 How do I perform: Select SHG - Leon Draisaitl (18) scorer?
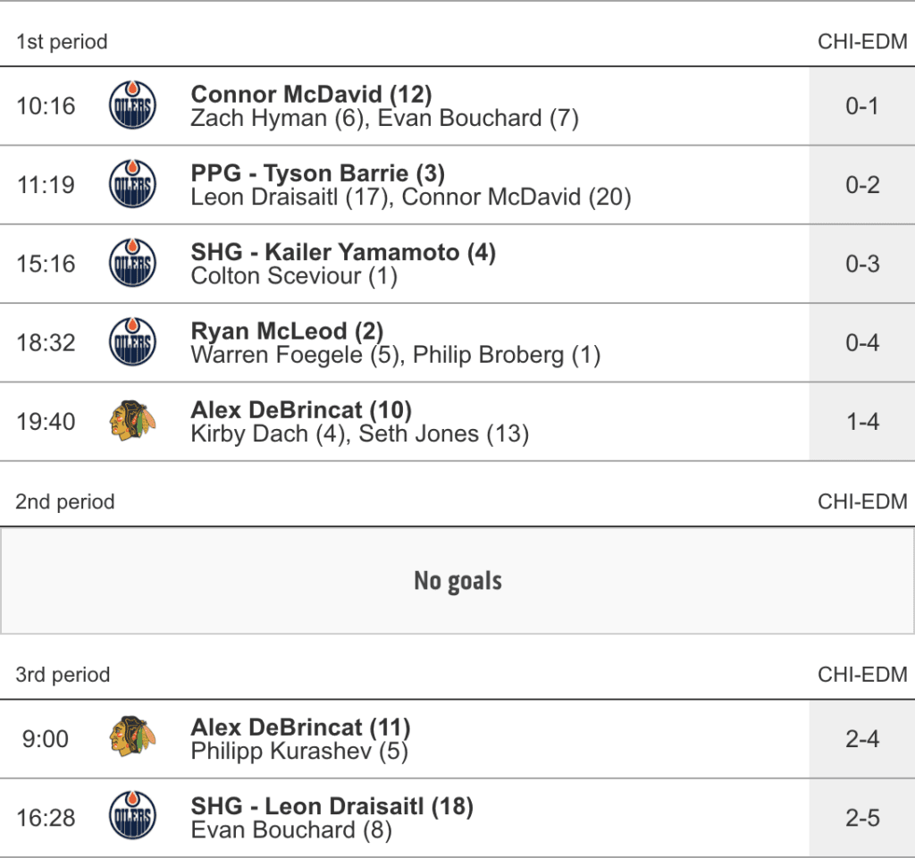tap(332, 805)
